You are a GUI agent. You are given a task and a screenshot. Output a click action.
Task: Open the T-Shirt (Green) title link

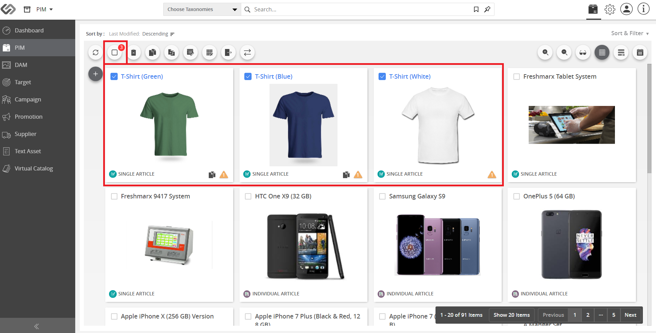142,77
